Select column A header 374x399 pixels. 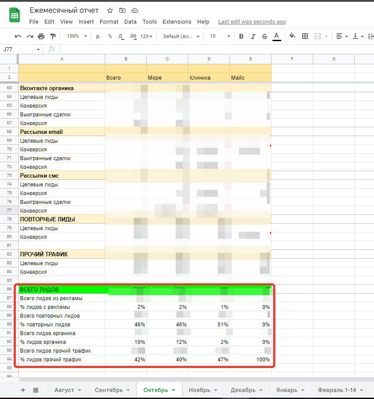tap(62, 59)
